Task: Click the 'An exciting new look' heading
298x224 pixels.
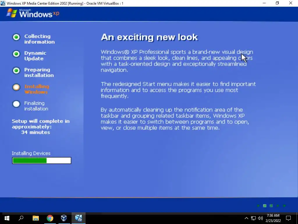Action: 149,37
